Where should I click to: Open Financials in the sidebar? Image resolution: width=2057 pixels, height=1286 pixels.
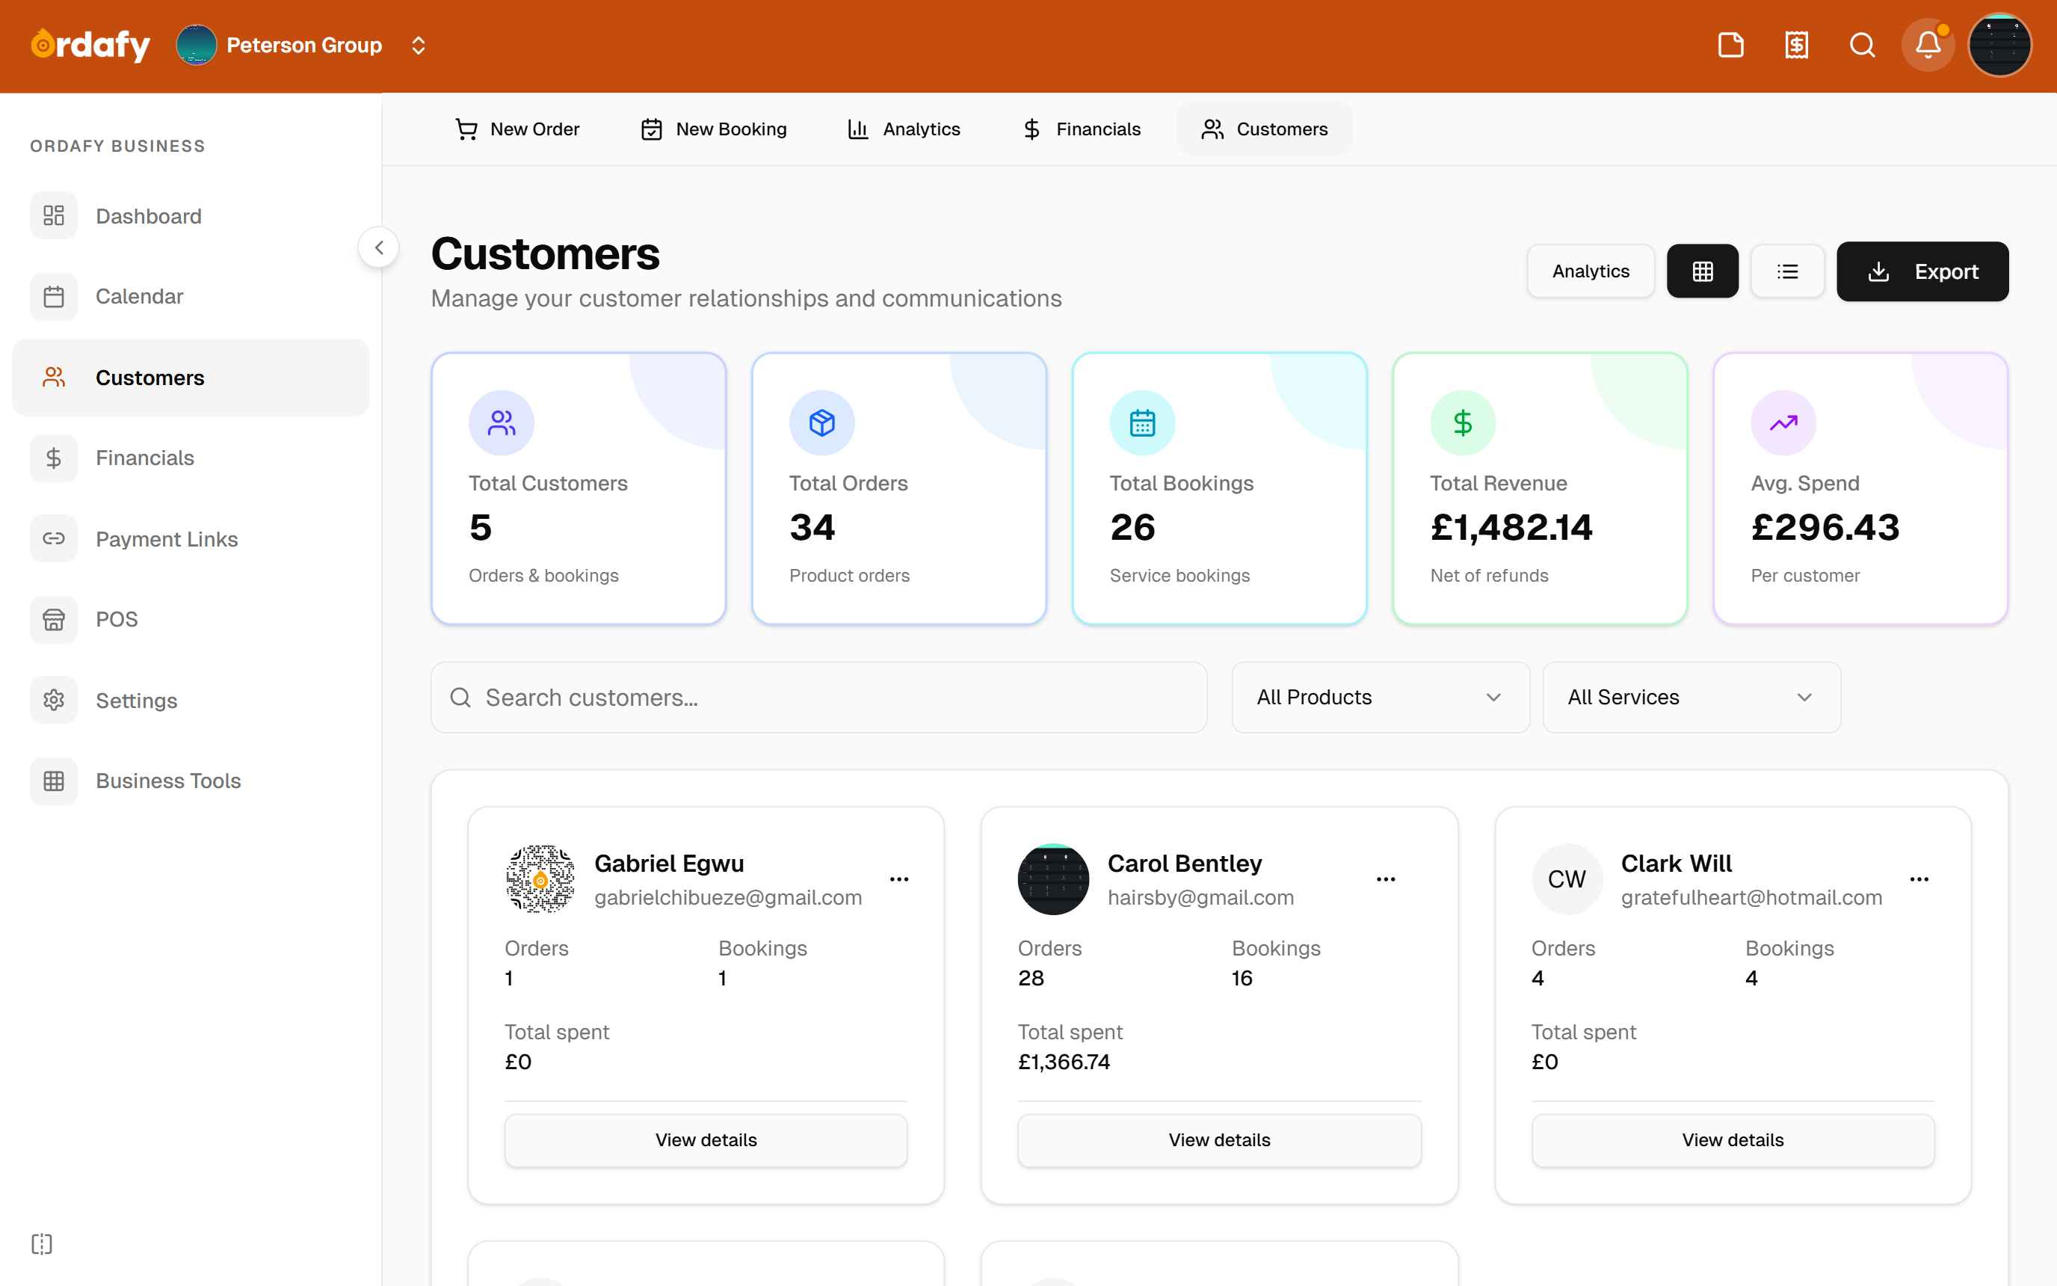tap(191, 458)
